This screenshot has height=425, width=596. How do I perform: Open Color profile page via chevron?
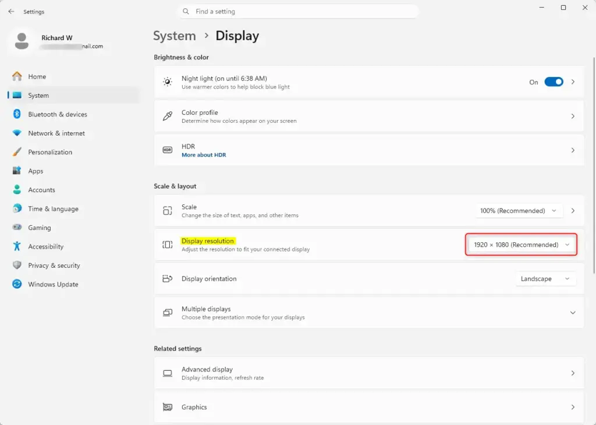click(x=573, y=116)
